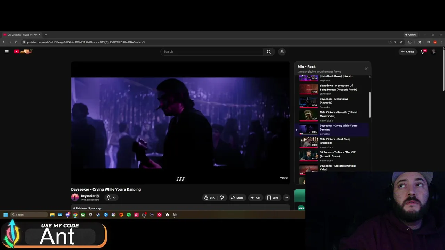Open Spotify from the taskbar

[129, 215]
